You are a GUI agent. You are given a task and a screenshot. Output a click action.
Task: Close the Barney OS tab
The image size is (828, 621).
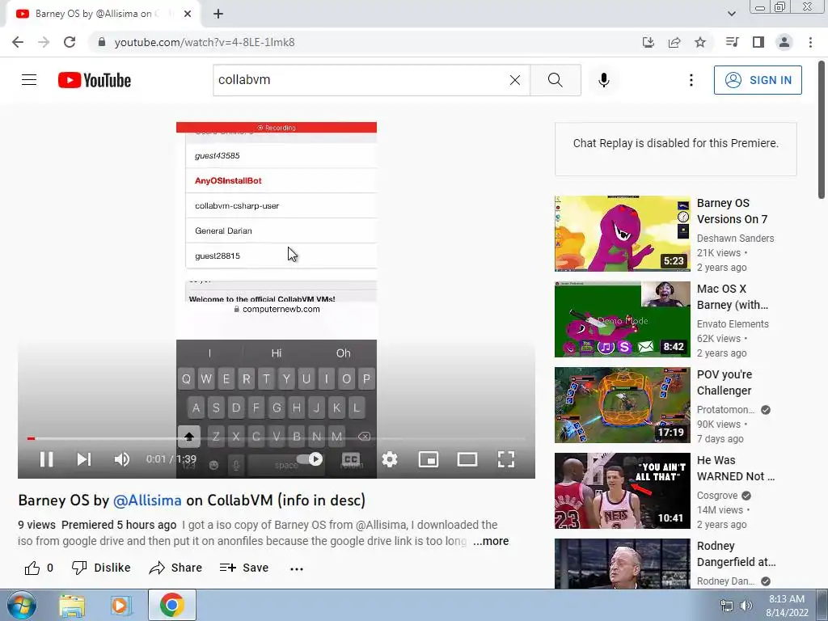(188, 14)
